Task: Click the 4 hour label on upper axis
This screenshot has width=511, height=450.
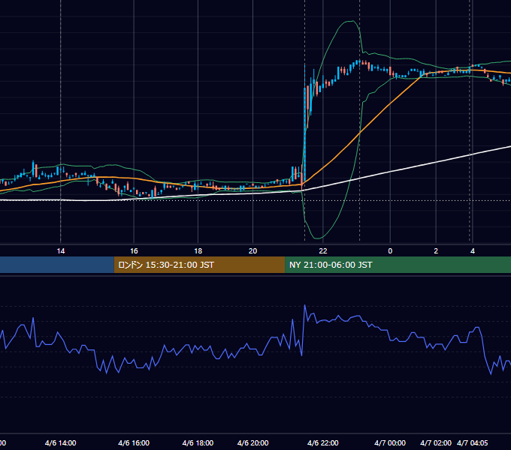Action: 473,251
